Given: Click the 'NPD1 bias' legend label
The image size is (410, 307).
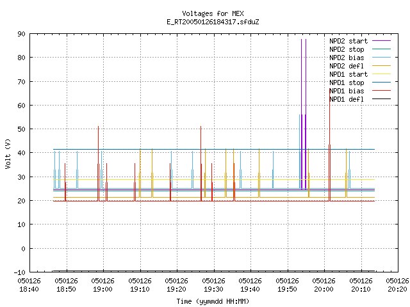Looking at the screenshot, I should pyautogui.click(x=347, y=91).
